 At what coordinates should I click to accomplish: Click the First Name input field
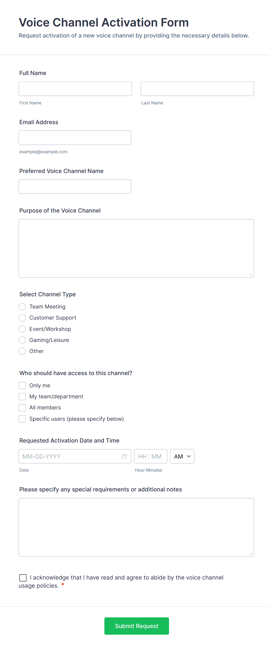pyautogui.click(x=75, y=89)
